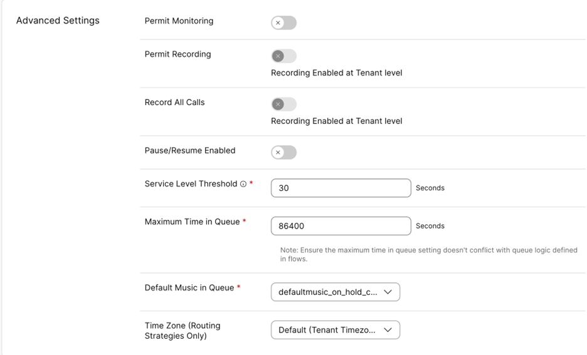Select the Advanced Settings section heading
The height and width of the screenshot is (355, 587).
coord(58,21)
